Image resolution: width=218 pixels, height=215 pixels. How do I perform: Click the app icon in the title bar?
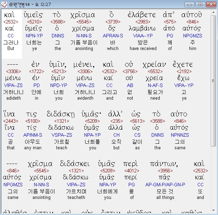(x=4, y=5)
